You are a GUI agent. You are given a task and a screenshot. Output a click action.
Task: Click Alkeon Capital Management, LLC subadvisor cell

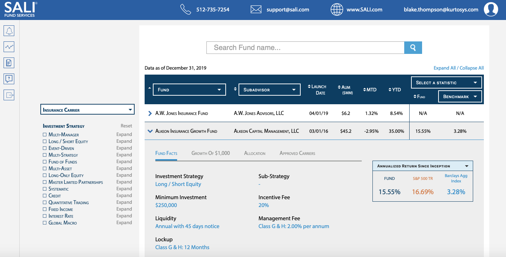[x=266, y=131]
